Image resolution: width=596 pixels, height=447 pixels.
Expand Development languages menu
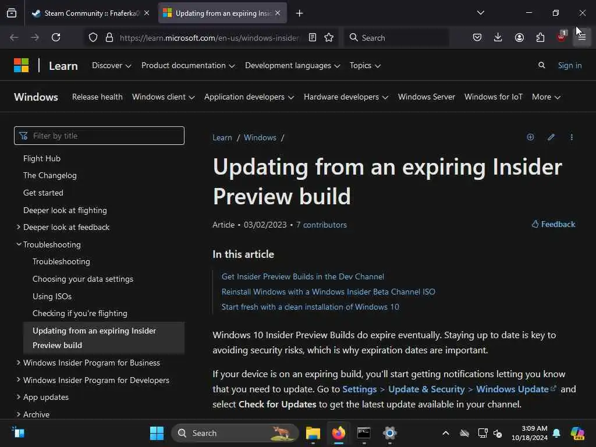pyautogui.click(x=292, y=65)
